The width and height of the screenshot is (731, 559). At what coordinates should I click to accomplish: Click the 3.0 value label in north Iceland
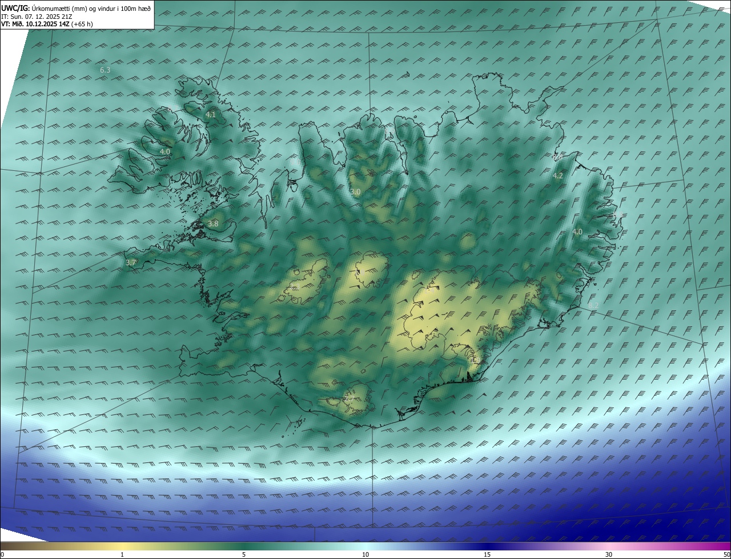[x=355, y=192]
